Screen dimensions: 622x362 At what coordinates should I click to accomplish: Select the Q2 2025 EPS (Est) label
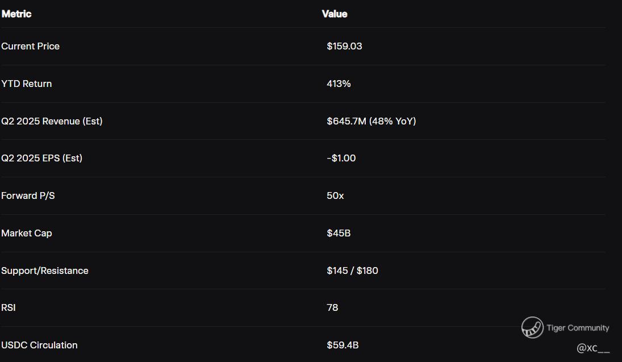[41, 158]
